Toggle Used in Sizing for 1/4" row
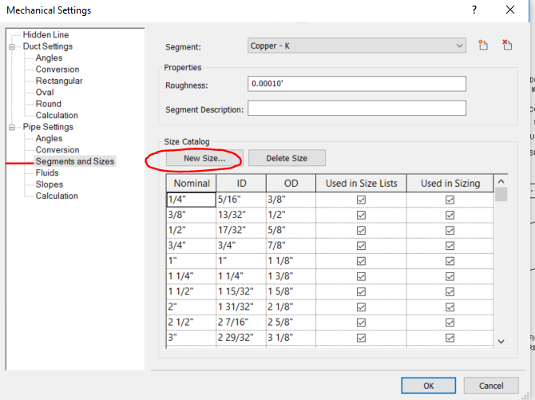Image resolution: width=535 pixels, height=400 pixels. 450,200
